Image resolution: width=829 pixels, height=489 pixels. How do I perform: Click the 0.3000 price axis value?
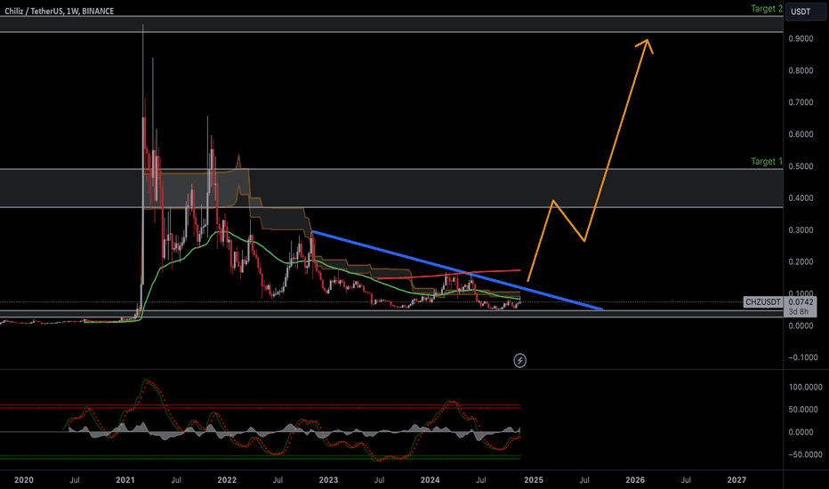point(801,230)
